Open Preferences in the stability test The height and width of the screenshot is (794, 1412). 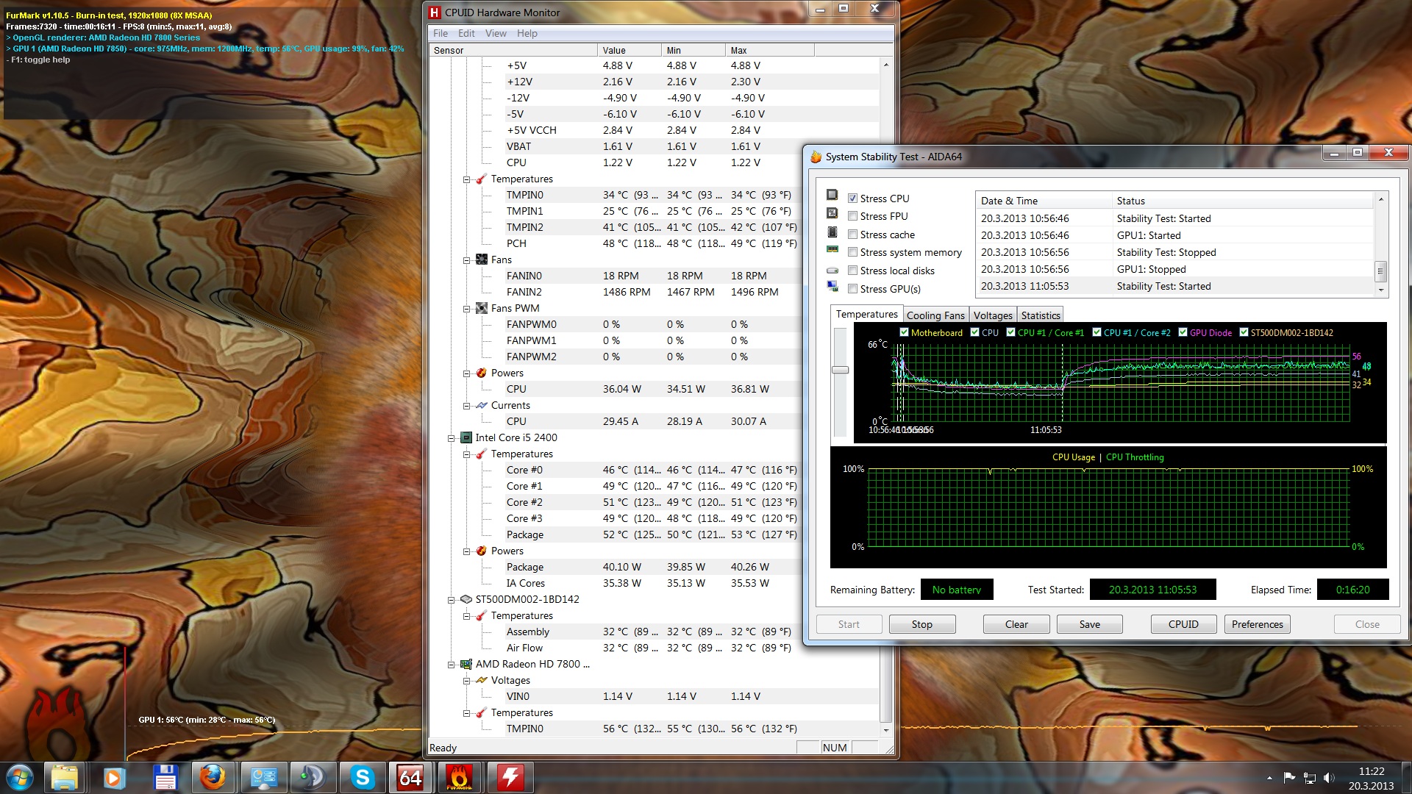coord(1258,624)
